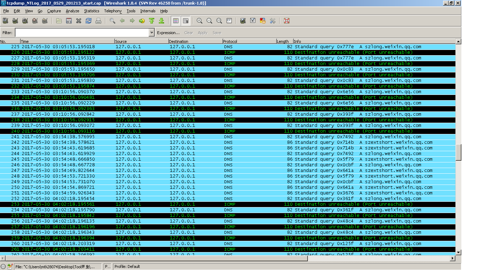The height and width of the screenshot is (270, 480).
Task: Click Profile: Default in status bar
Action: [127, 266]
